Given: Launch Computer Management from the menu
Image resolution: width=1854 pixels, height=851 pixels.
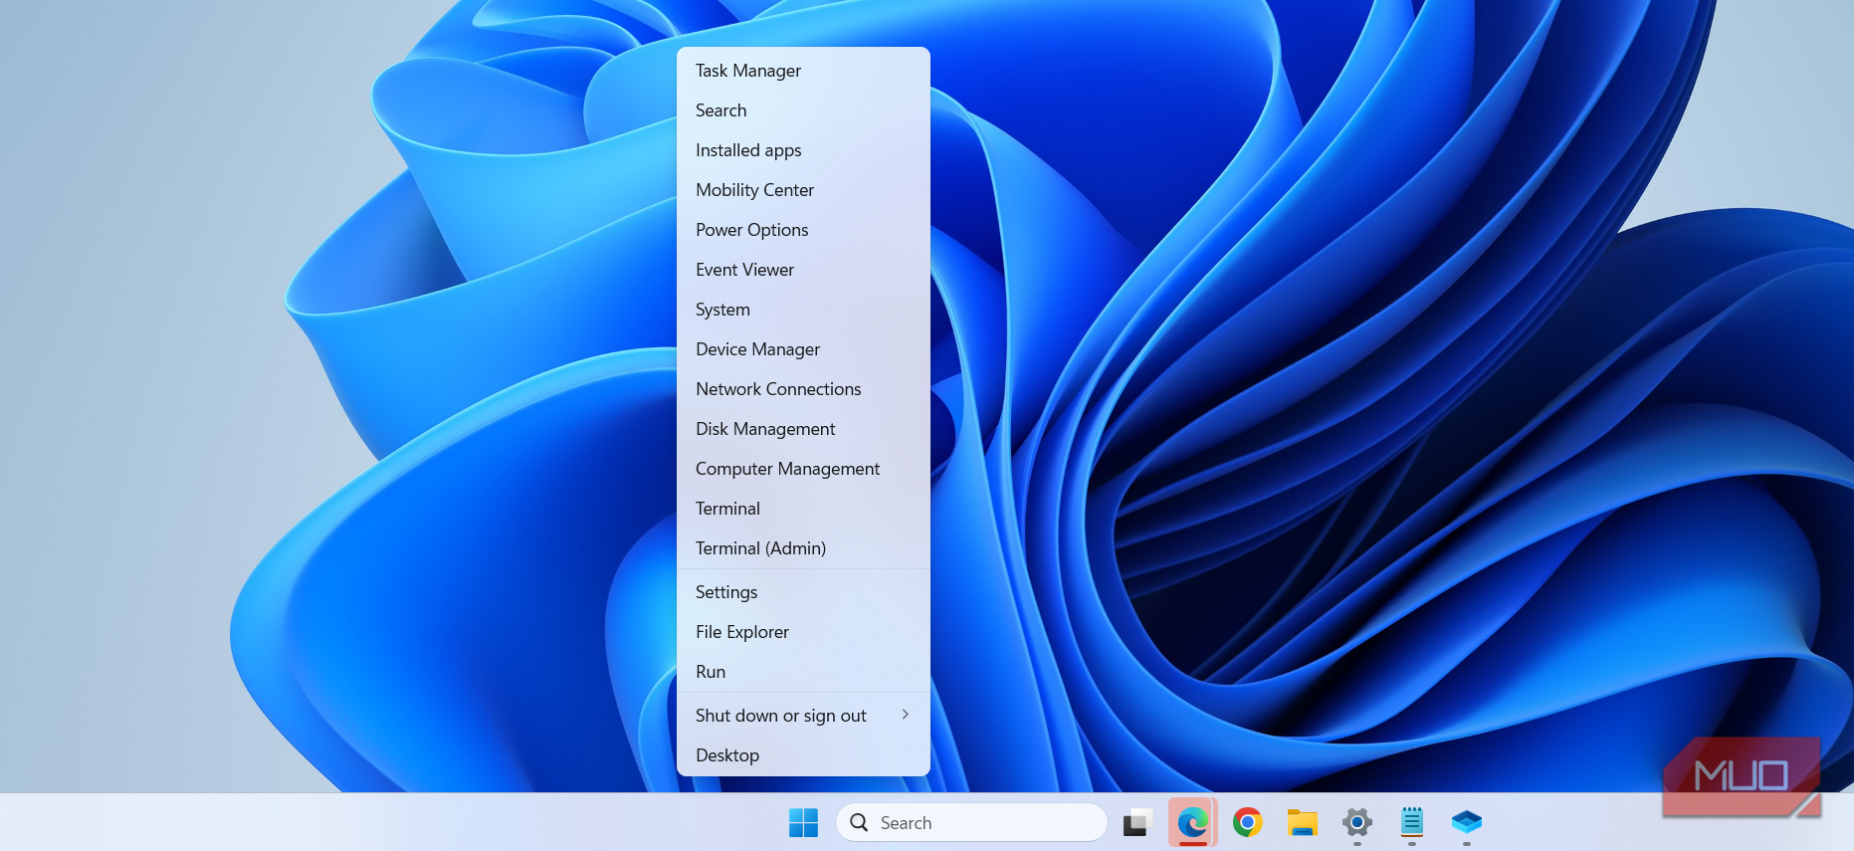Looking at the screenshot, I should pyautogui.click(x=803, y=469).
